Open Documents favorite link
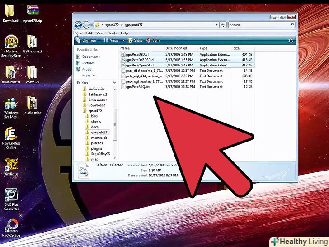This screenshot has height=247, width=329. pos(88,57)
